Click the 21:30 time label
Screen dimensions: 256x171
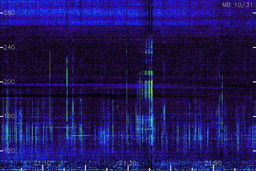pyautogui.click(x=128, y=163)
